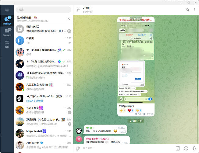This screenshot has height=153, width=199.
Task: Click the views eye icon showing 50
Action: point(136,114)
